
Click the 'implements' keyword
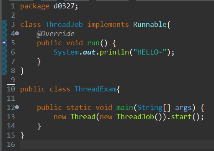(108, 25)
